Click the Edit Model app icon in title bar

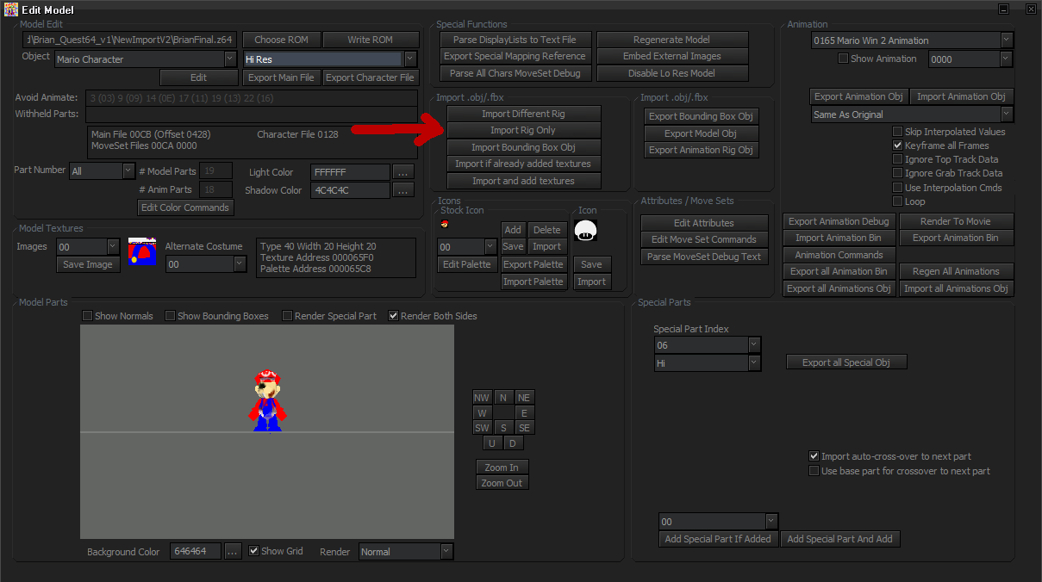pyautogui.click(x=11, y=9)
